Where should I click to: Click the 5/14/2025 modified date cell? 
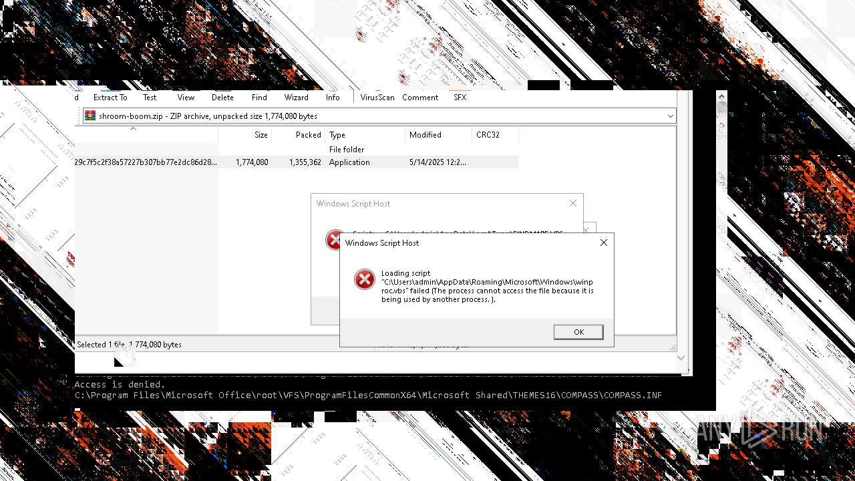click(x=438, y=162)
